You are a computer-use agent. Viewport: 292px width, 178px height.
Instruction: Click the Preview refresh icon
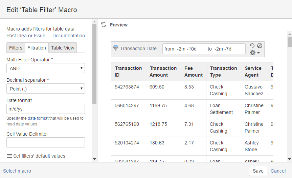click(104, 25)
